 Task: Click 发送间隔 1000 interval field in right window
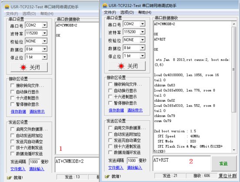click(x=132, y=161)
